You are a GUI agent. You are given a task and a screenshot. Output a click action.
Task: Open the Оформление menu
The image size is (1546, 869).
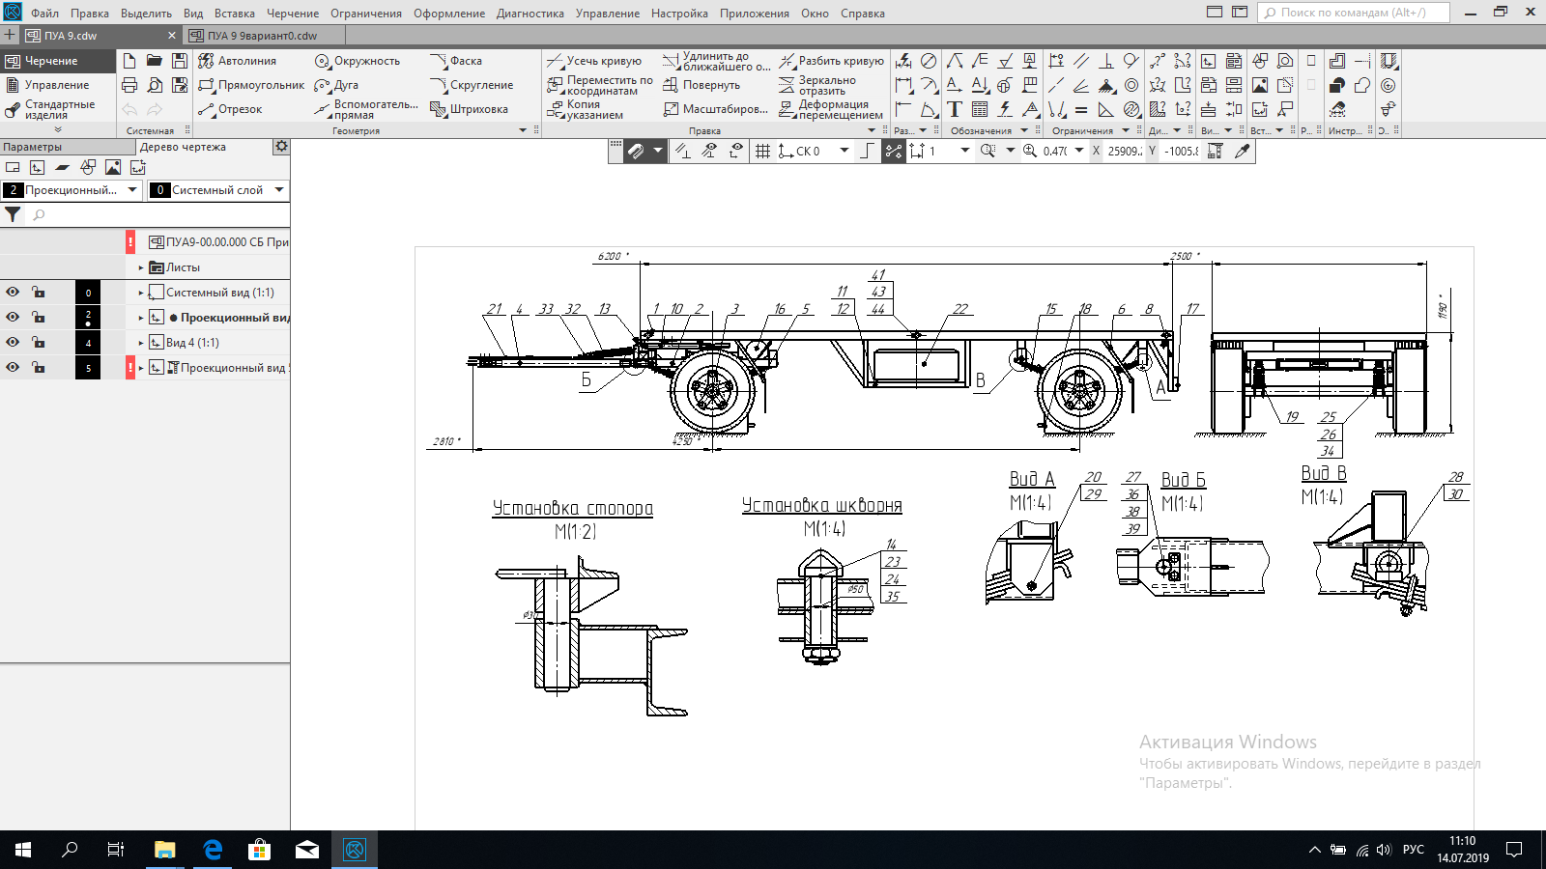449,14
